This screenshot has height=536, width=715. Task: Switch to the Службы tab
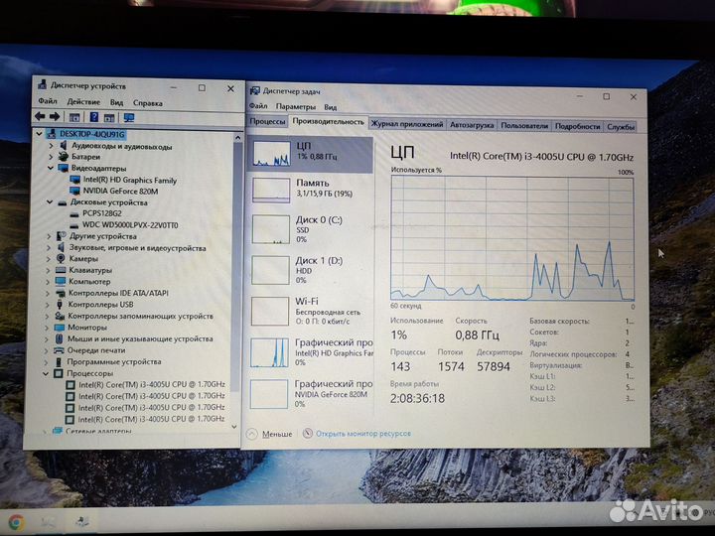pos(620,127)
